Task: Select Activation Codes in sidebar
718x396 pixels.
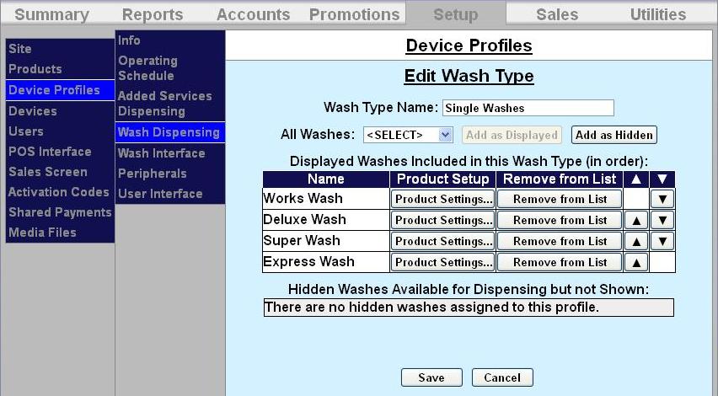Action: [59, 192]
